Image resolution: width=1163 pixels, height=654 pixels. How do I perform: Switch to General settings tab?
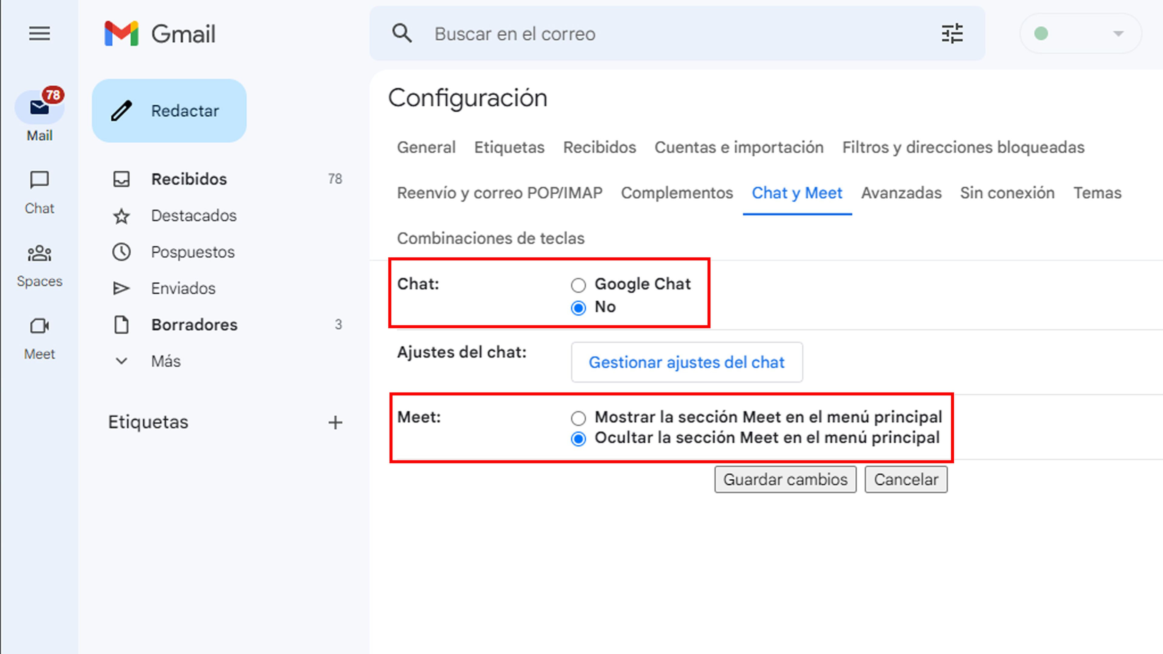click(x=426, y=147)
